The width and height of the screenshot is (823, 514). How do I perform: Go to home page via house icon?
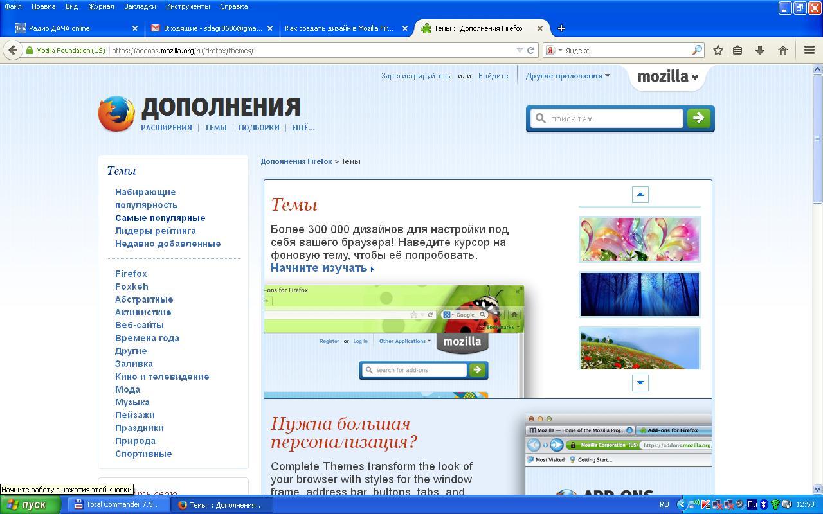point(782,50)
